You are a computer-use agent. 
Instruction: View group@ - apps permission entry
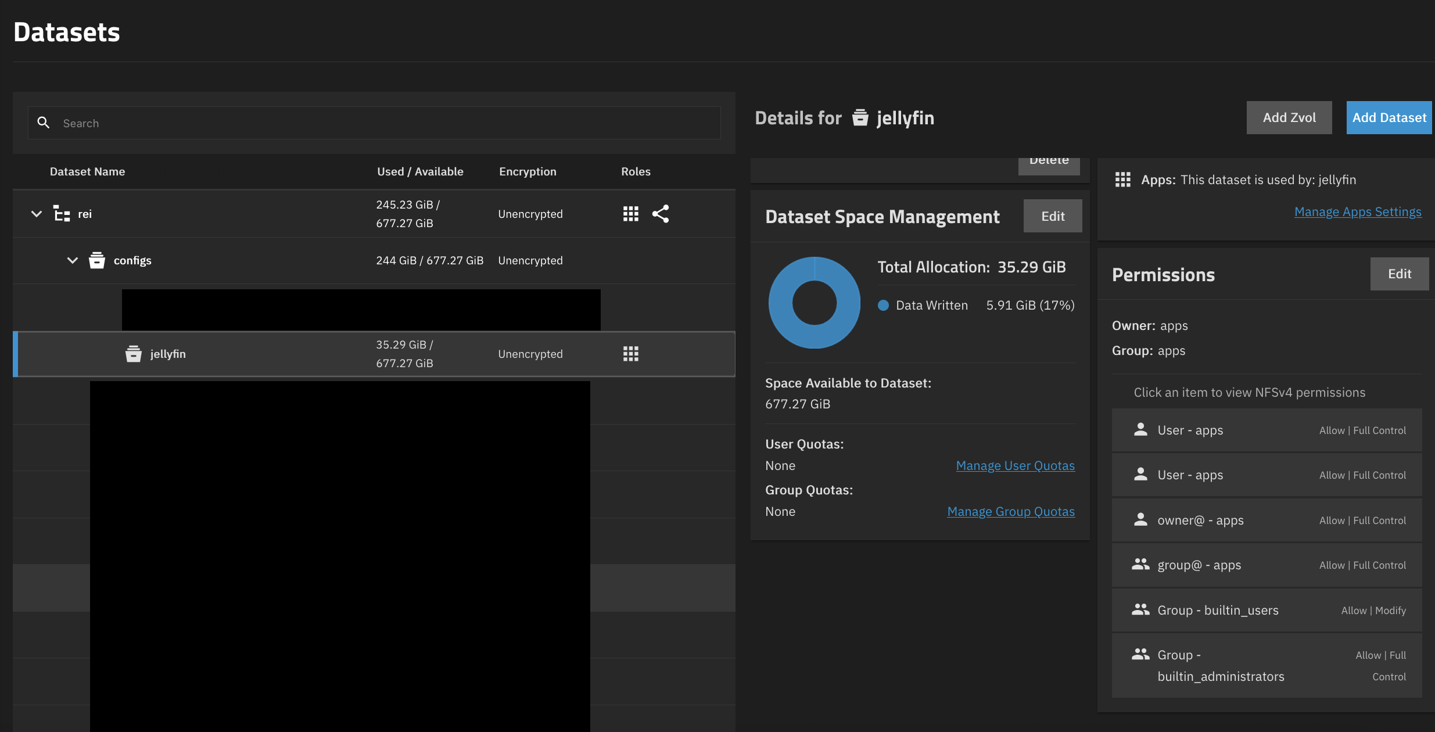coord(1267,565)
